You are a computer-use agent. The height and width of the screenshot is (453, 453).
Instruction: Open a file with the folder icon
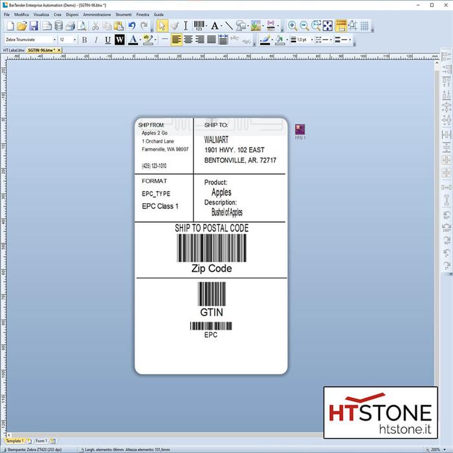pos(22,26)
